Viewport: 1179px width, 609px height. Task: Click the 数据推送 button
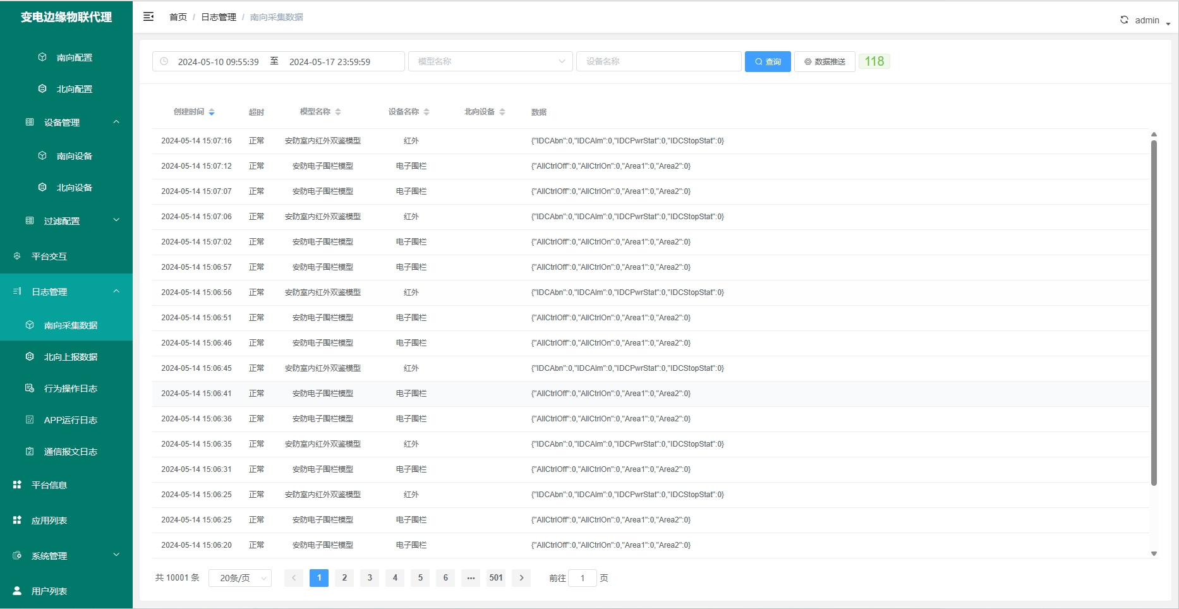825,62
